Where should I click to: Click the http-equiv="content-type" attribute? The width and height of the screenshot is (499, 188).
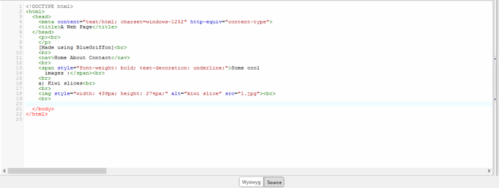click(230, 22)
